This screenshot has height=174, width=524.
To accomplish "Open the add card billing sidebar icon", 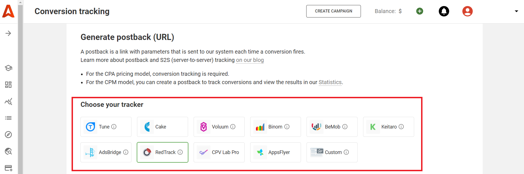I will pos(8,168).
